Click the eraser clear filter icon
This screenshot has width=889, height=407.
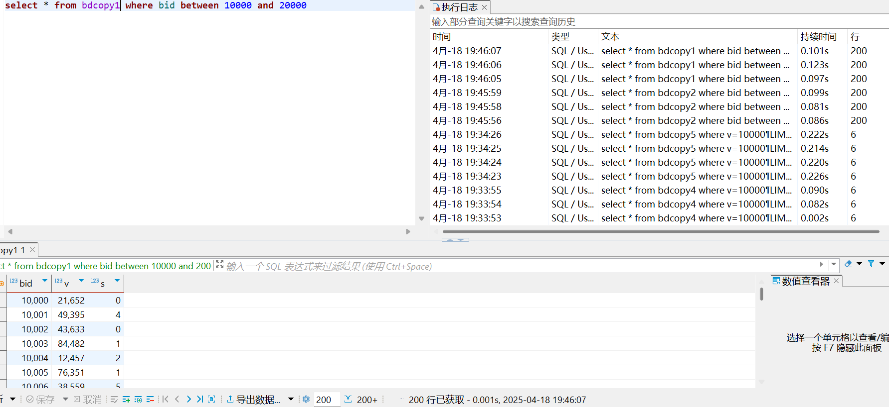tap(848, 264)
